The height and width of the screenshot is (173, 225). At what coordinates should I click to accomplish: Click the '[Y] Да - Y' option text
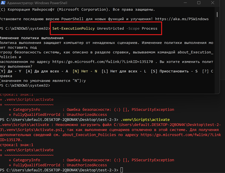tap(11, 71)
